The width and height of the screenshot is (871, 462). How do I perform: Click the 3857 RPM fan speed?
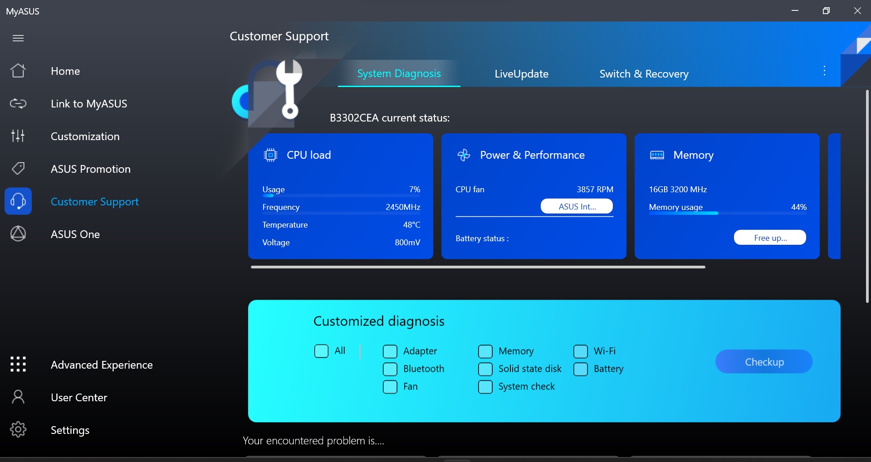(595, 190)
